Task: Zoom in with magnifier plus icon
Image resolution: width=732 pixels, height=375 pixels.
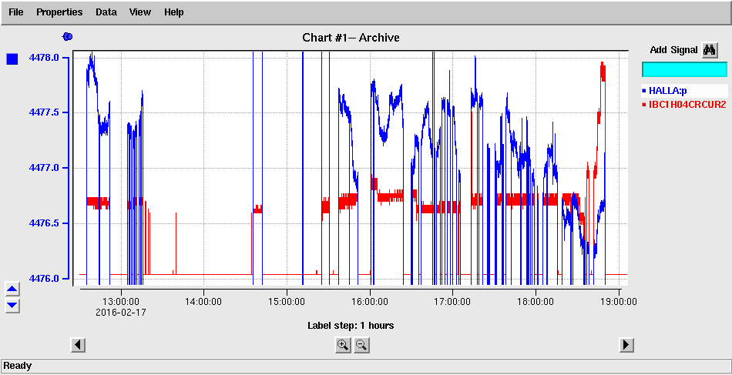Action: [x=343, y=345]
